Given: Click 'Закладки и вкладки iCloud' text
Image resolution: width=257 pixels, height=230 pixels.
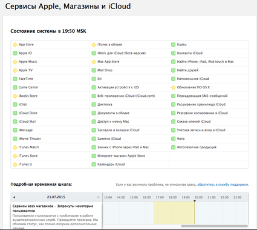Looking at the screenshot, I should pos(119,130).
